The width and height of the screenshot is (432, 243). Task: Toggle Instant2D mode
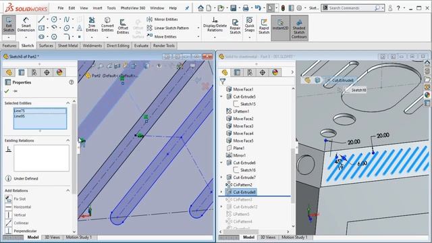pyautogui.click(x=281, y=28)
